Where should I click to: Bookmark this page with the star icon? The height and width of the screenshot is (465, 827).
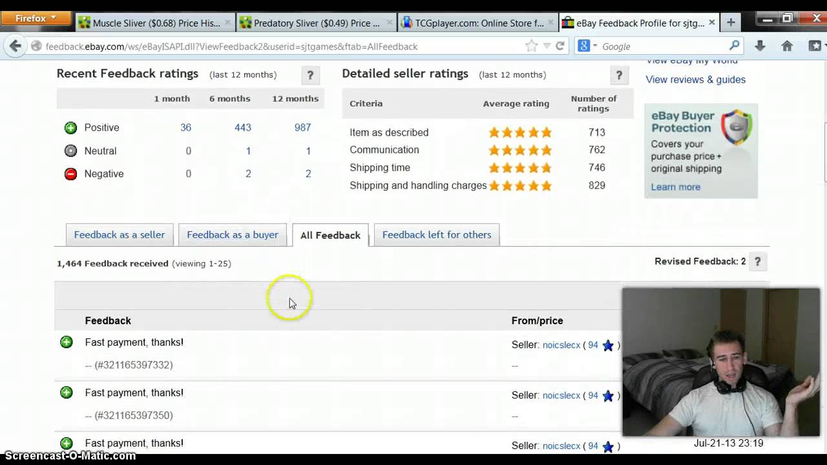click(x=531, y=46)
